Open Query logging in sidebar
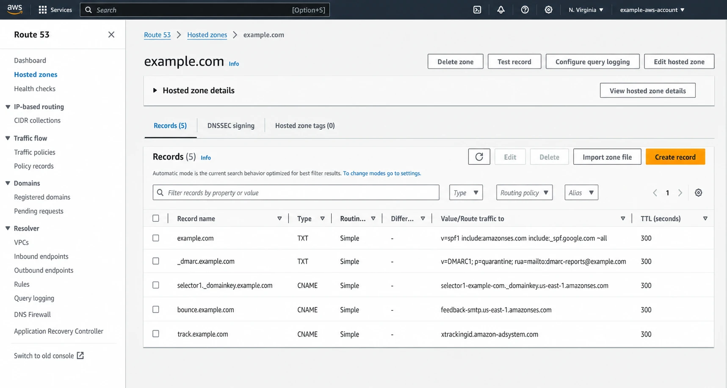 [34, 298]
